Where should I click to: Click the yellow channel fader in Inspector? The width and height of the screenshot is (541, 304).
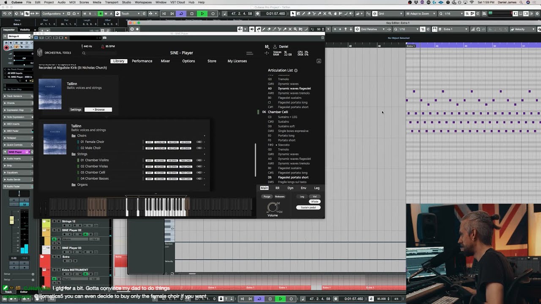[12, 220]
